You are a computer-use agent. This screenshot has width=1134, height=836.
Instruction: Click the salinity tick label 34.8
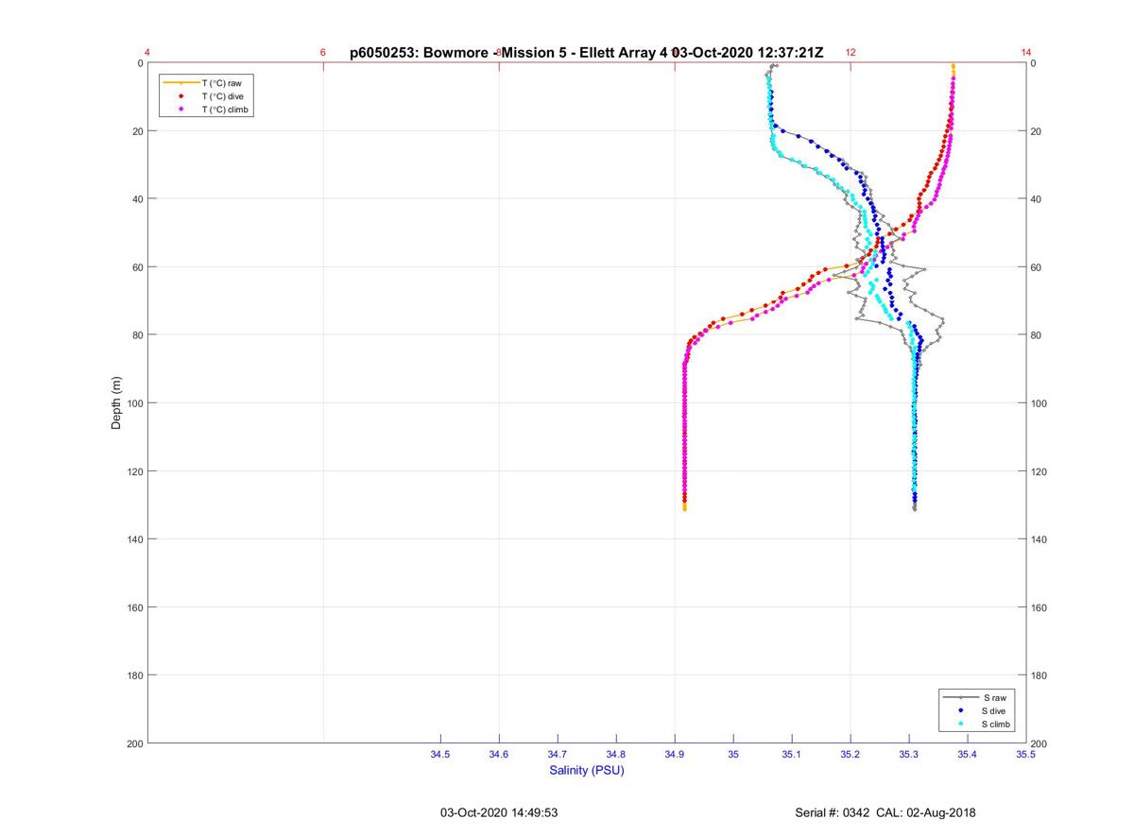616,755
